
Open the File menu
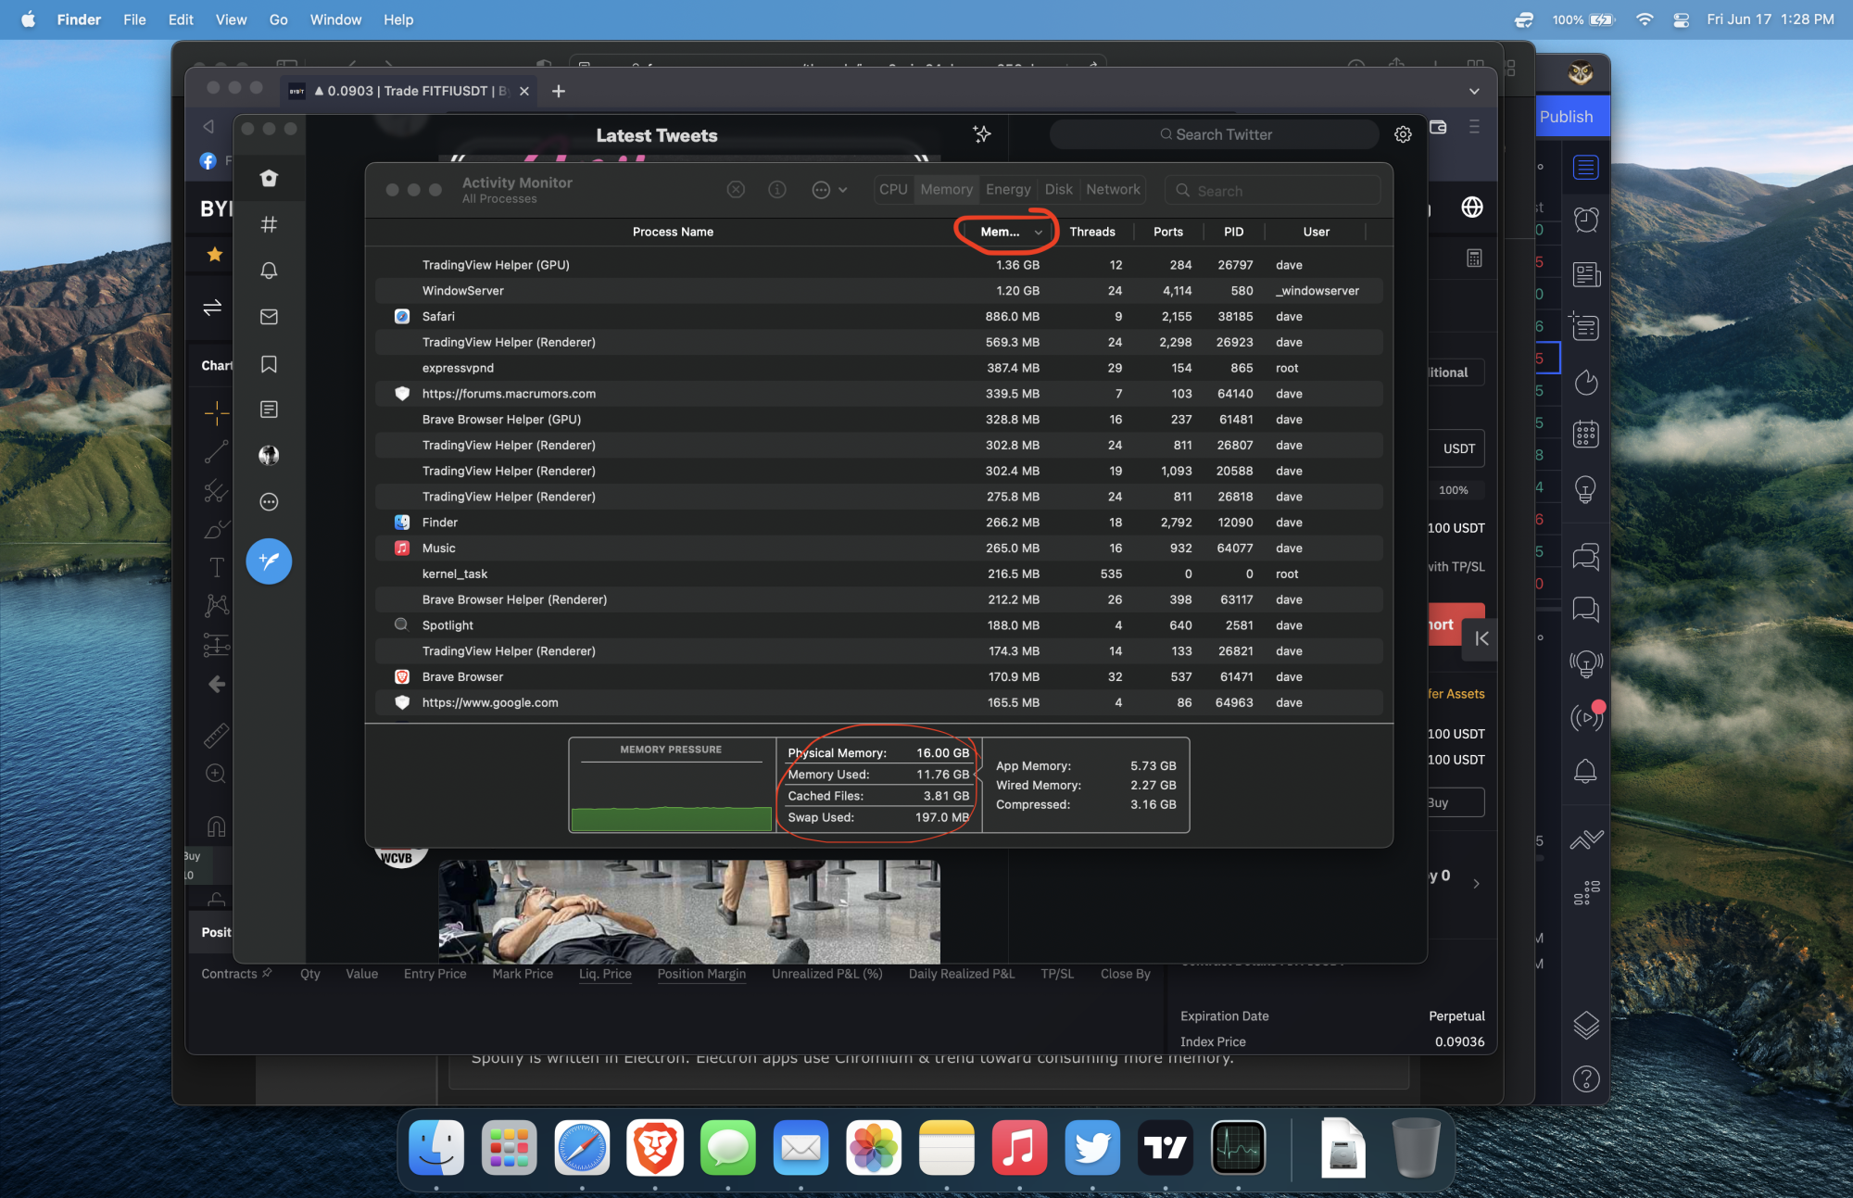[134, 19]
